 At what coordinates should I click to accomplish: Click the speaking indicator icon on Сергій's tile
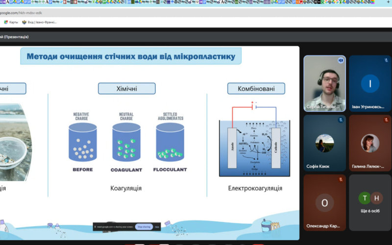[340, 60]
